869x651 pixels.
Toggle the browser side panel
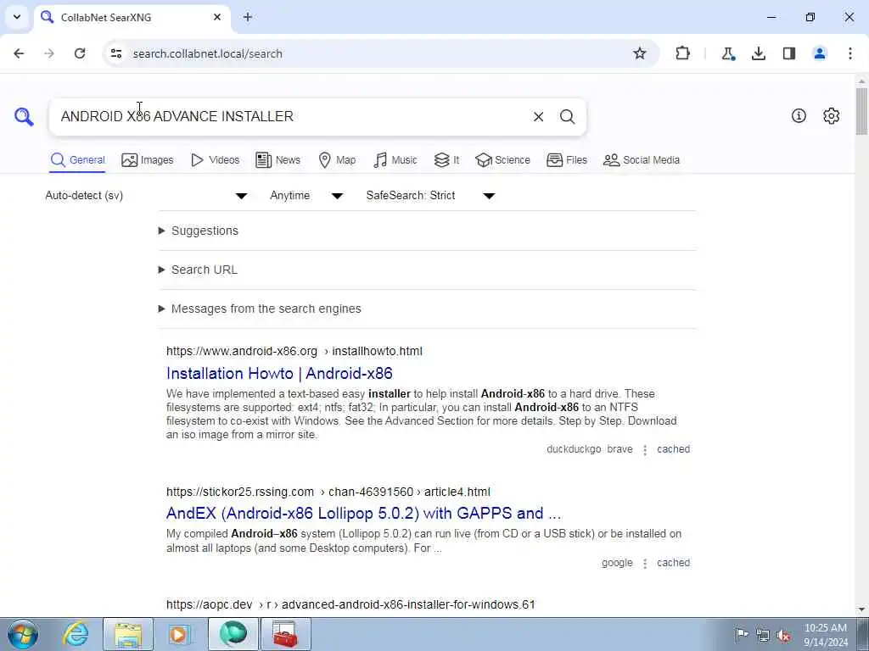click(x=789, y=53)
